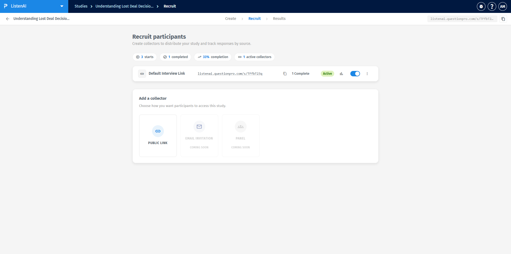Switch to the Results step tab
This screenshot has width=511, height=254.
click(x=279, y=19)
